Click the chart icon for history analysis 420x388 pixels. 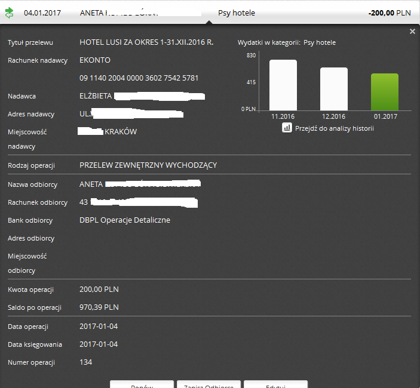pos(287,128)
